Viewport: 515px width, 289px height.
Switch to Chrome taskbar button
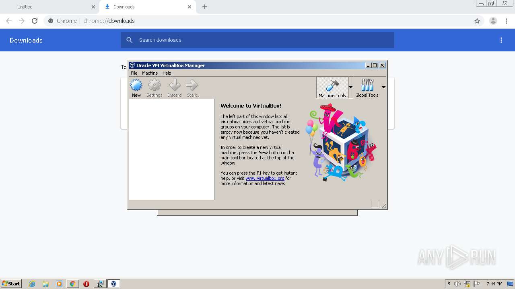pyautogui.click(x=72, y=284)
